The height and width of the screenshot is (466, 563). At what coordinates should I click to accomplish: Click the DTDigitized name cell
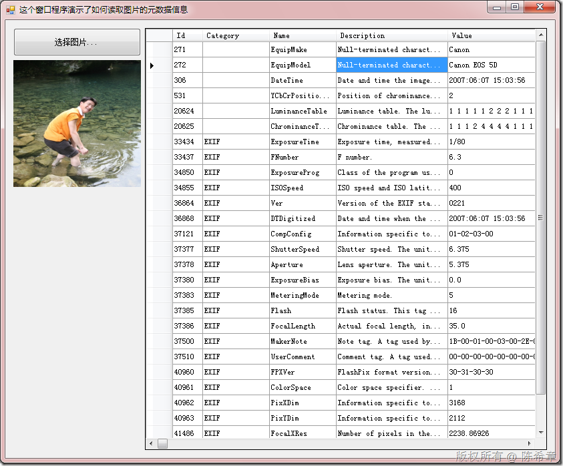pos(303,218)
